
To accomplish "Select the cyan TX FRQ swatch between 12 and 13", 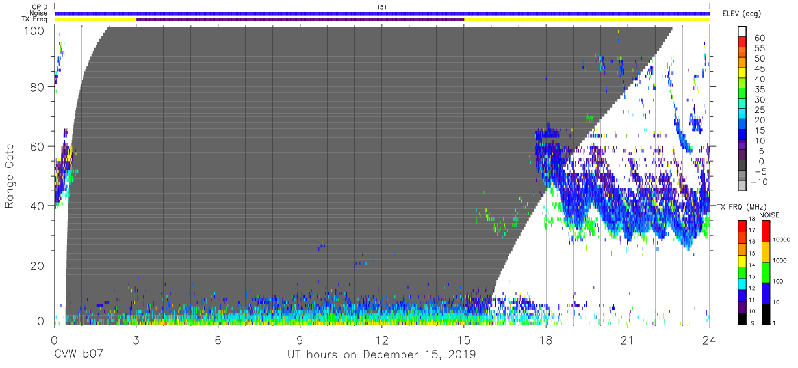I will (x=743, y=284).
